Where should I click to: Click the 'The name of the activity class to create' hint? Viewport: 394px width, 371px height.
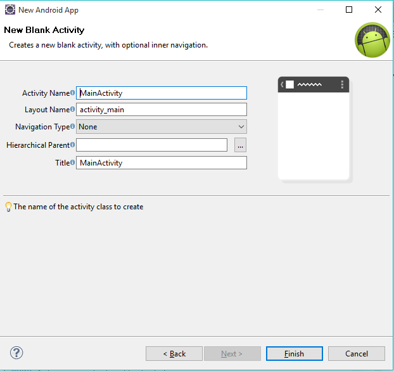tap(79, 207)
